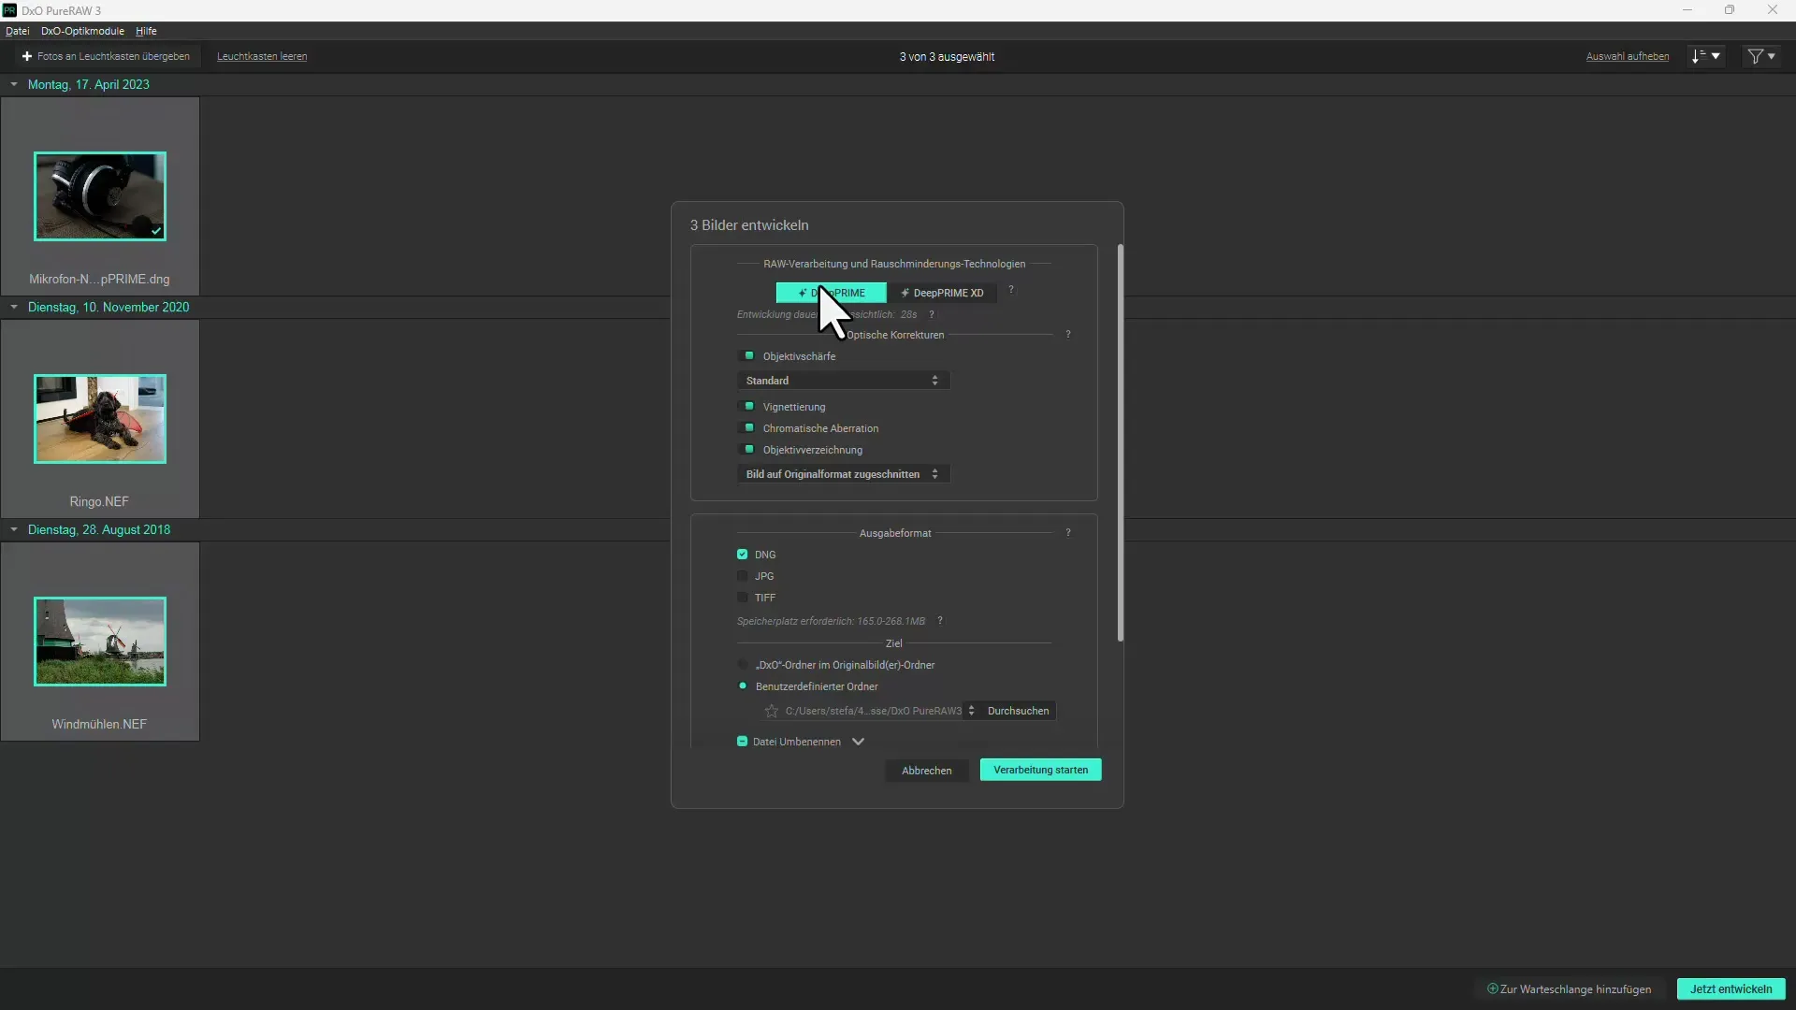
Task: Select the Mikrofon headphones thumbnail
Action: point(100,196)
